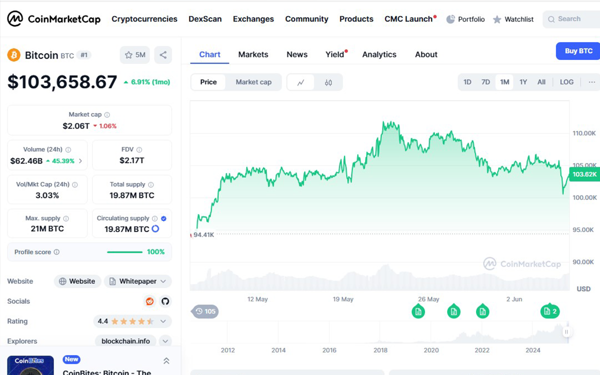600x375 pixels.
Task: Open the blockchain.info explorer link
Action: [x=125, y=341]
